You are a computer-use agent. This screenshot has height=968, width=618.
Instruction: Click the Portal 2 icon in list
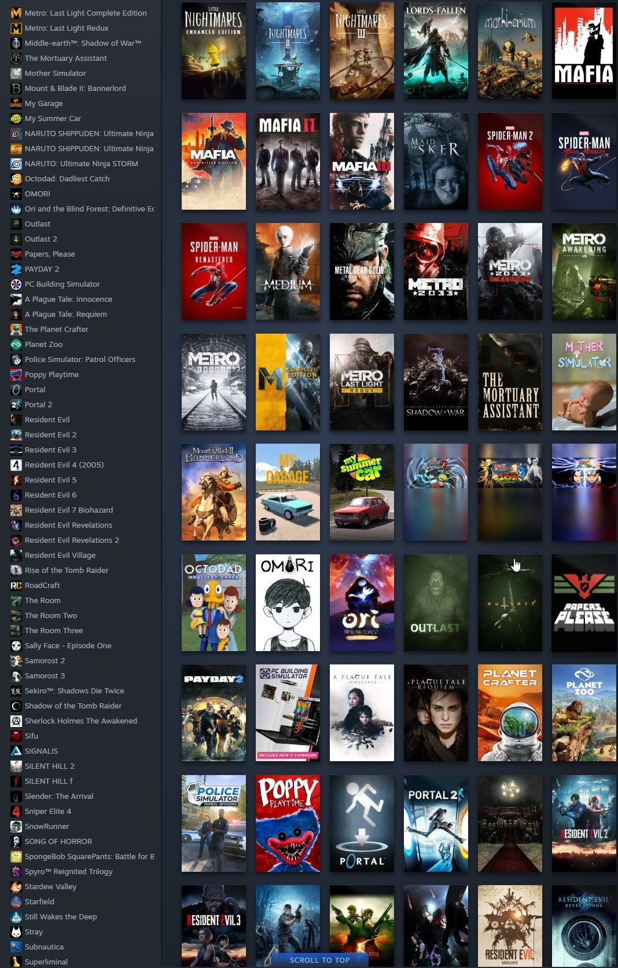coord(16,404)
